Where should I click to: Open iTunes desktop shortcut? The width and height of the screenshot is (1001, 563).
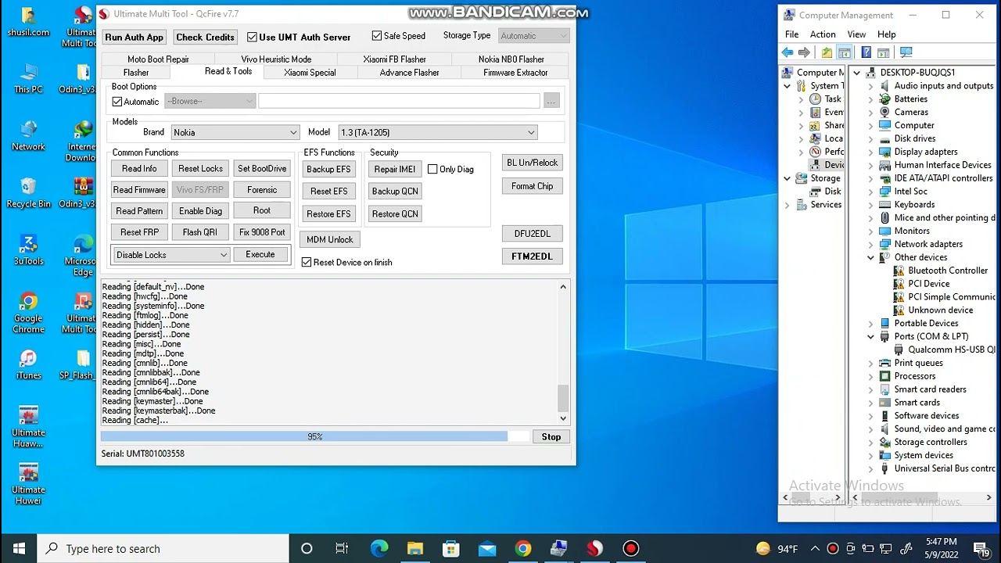28,364
